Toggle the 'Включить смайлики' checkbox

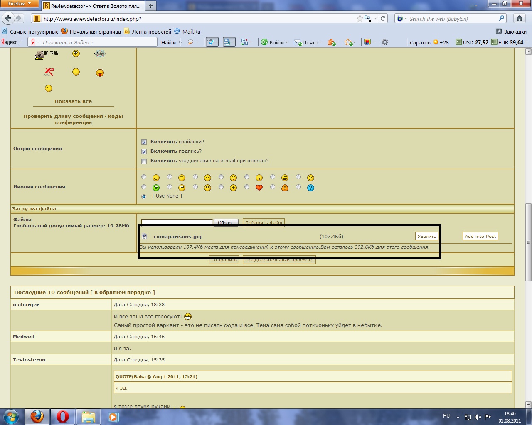click(x=144, y=142)
